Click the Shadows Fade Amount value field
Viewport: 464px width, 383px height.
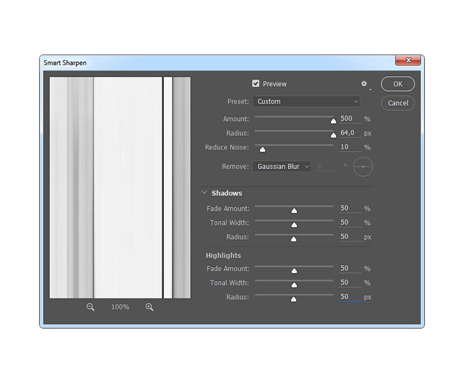pyautogui.click(x=350, y=208)
